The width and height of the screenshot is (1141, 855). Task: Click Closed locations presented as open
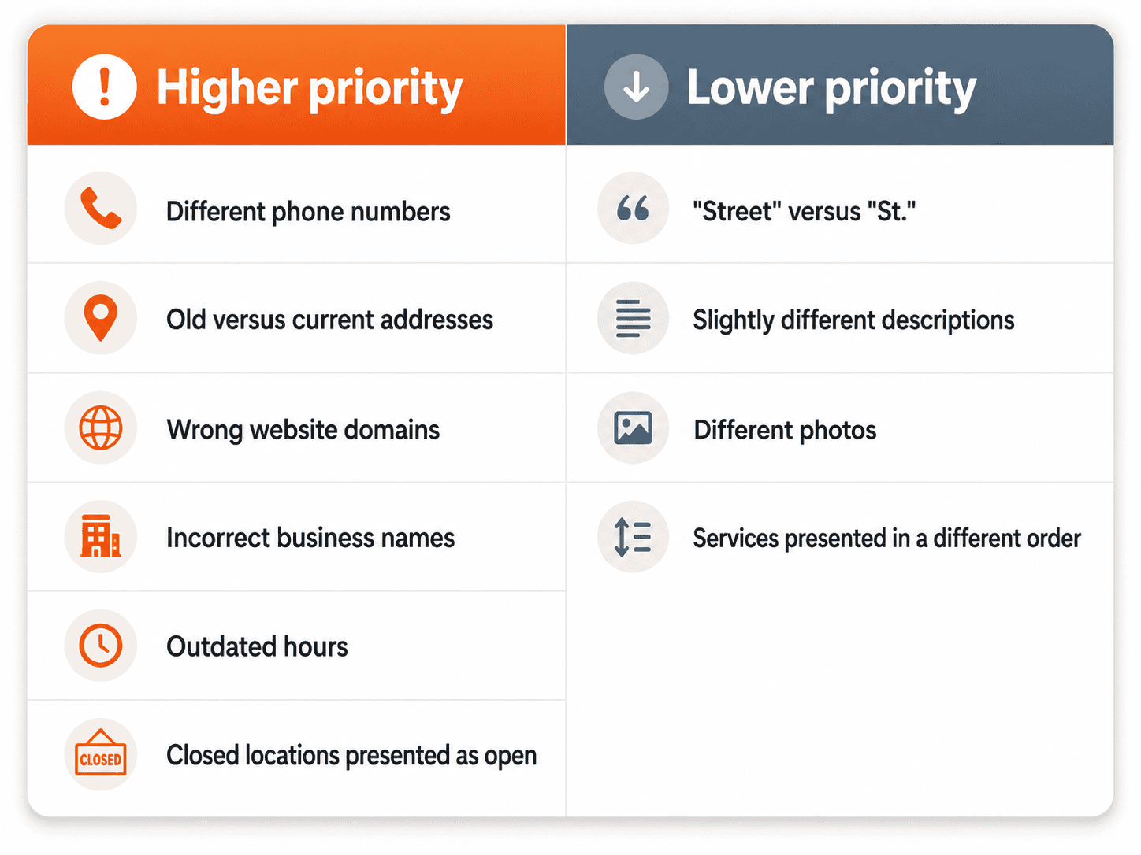[x=351, y=756]
